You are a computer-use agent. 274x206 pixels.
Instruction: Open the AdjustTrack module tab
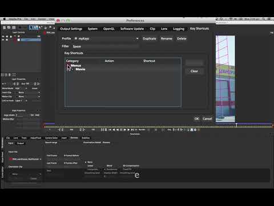coord(35,138)
